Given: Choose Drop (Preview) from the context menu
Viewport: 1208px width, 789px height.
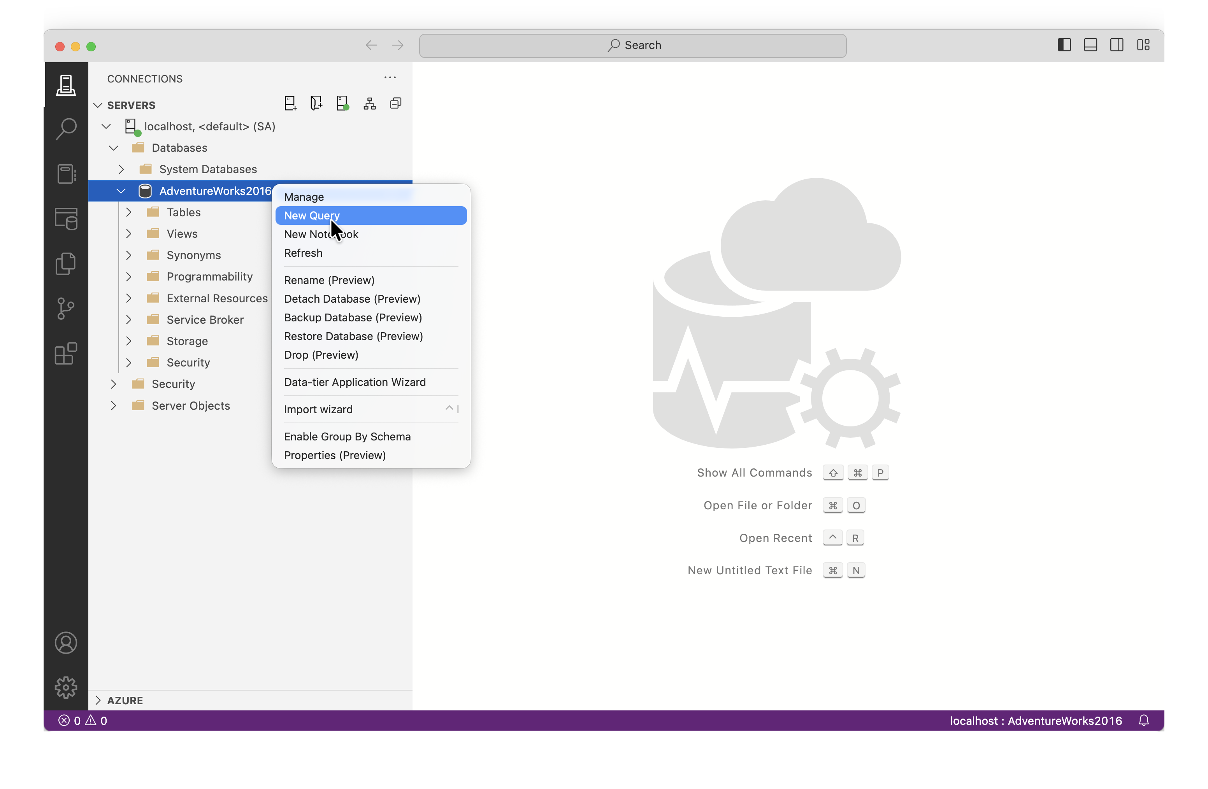Looking at the screenshot, I should pyautogui.click(x=371, y=355).
